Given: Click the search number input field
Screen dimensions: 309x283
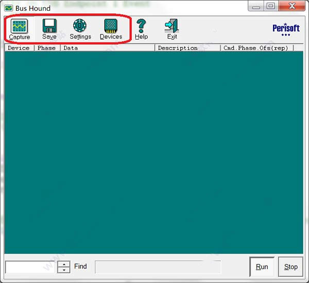Looking at the screenshot, I should click(30, 267).
